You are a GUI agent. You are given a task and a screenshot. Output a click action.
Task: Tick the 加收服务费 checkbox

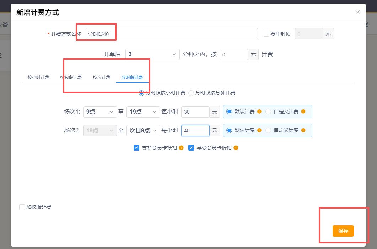click(x=22, y=207)
